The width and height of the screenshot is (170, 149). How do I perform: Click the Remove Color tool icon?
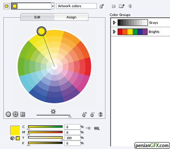(x=93, y=114)
